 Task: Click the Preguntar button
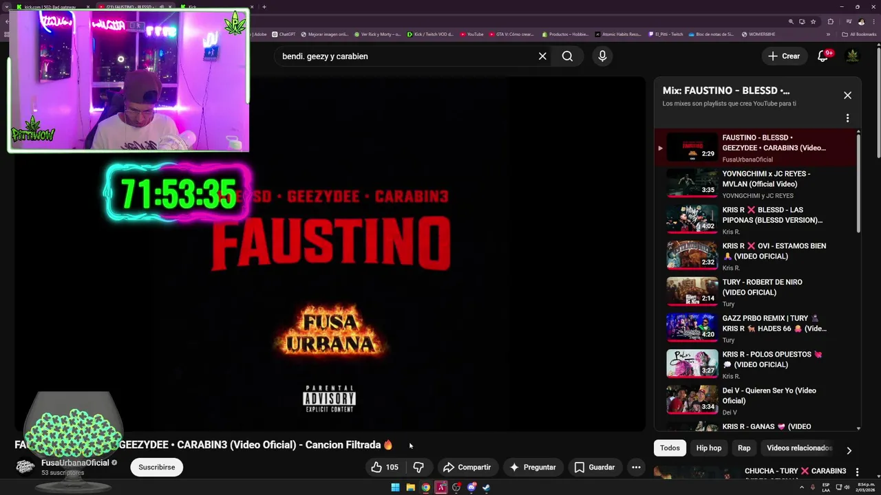pos(532,467)
